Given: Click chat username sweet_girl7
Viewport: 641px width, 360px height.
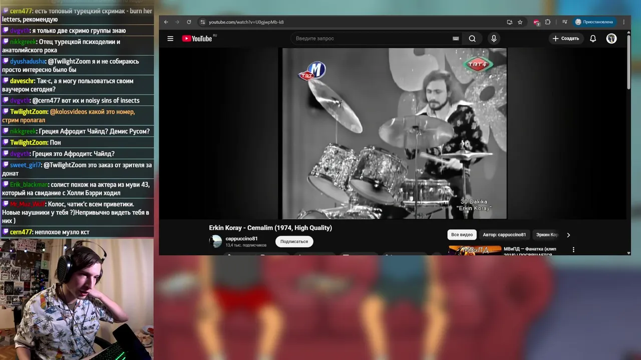Looking at the screenshot, I should (x=26, y=165).
